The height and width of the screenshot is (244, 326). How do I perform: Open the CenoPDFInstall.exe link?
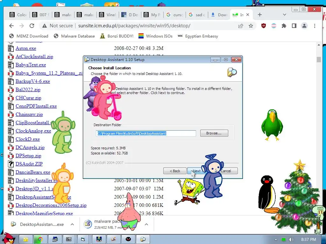[x=36, y=106]
